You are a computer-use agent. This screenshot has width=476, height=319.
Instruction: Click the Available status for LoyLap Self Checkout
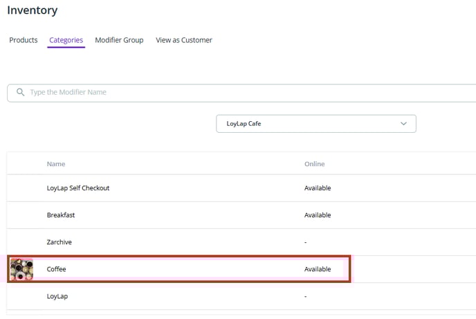(x=318, y=188)
